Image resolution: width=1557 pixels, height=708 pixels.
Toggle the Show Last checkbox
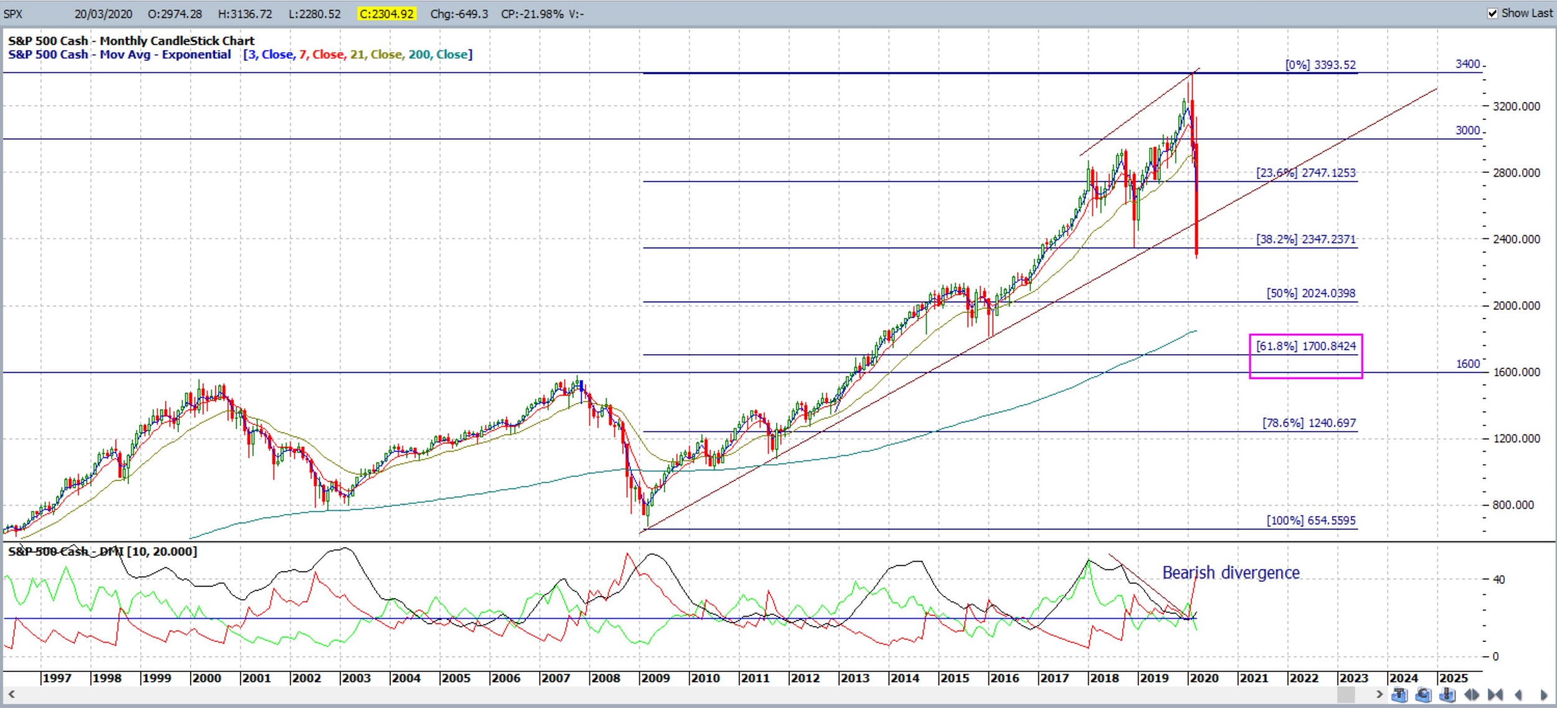click(1492, 13)
